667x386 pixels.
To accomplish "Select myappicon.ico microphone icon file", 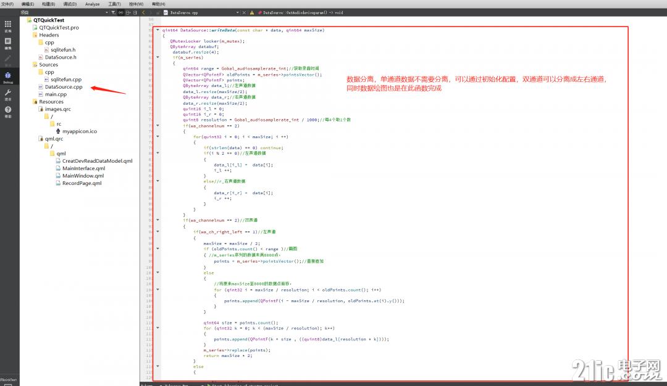I will pyautogui.click(x=80, y=131).
